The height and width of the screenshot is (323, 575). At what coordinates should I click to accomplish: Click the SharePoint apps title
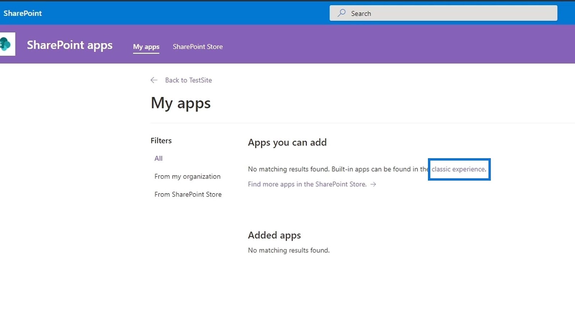coord(70,45)
